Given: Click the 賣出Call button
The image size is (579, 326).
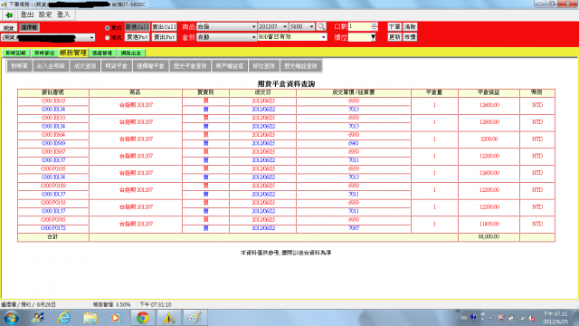Looking at the screenshot, I should [165, 27].
